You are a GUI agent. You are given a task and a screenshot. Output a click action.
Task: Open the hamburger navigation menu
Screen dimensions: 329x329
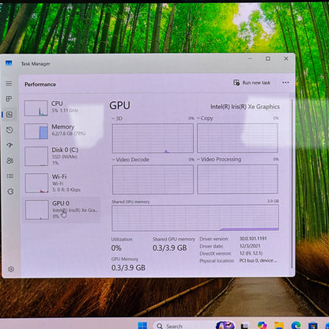coord(9,84)
